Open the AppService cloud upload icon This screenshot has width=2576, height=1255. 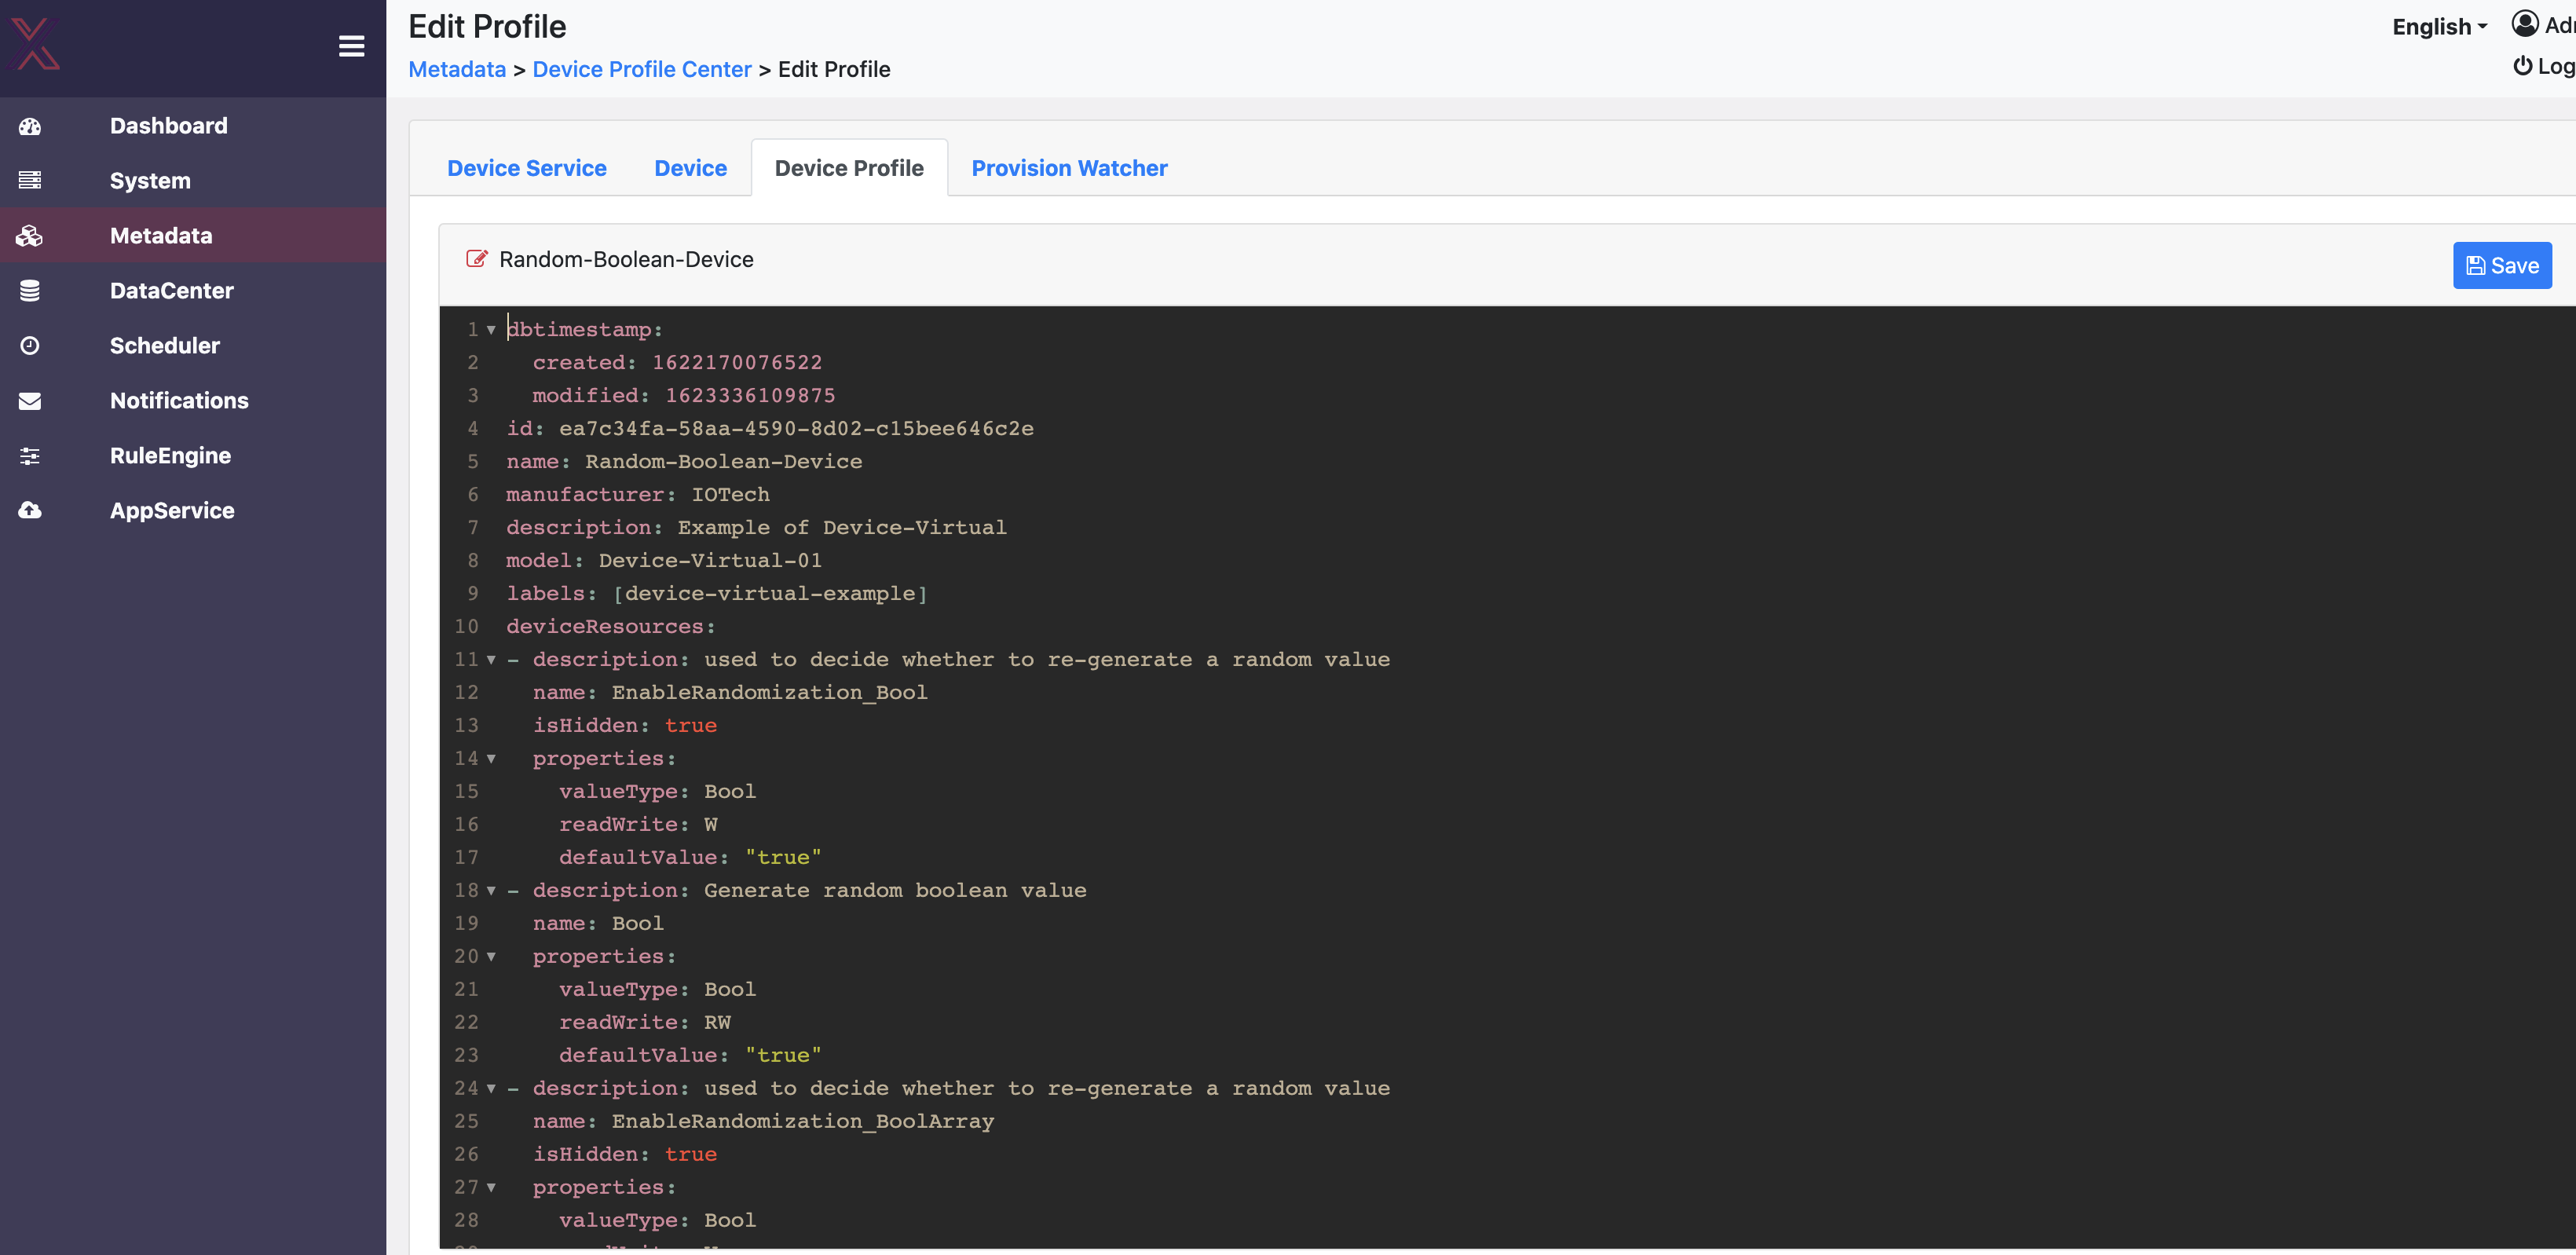[x=29, y=510]
